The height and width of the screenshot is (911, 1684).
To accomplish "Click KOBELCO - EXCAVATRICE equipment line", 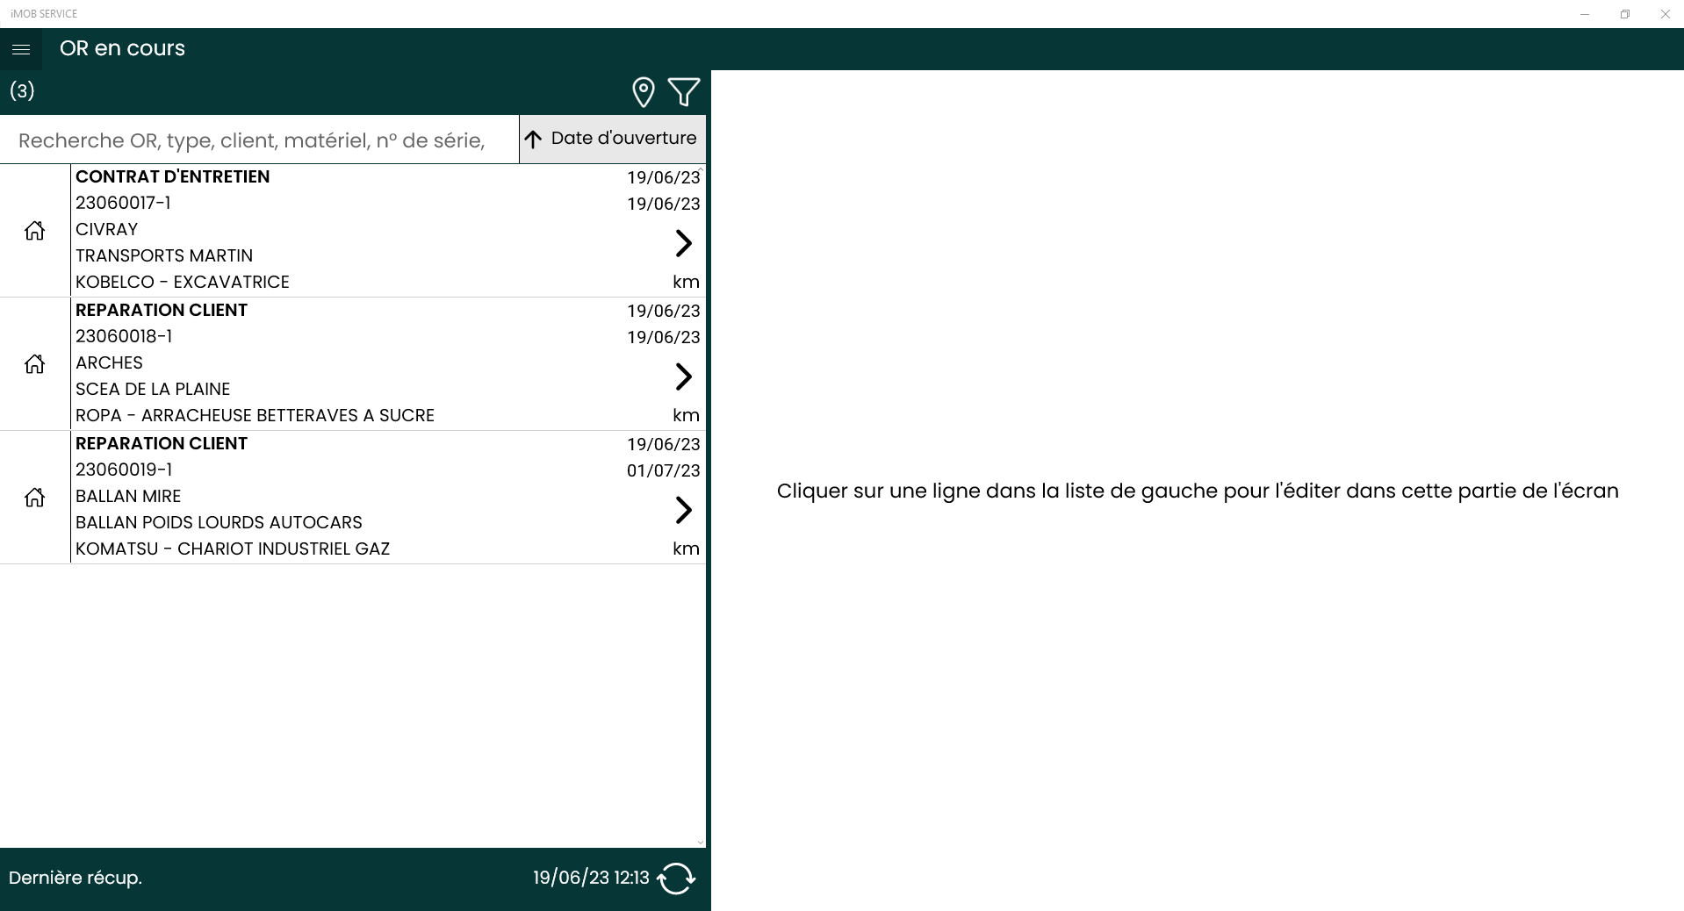I will [x=183, y=282].
